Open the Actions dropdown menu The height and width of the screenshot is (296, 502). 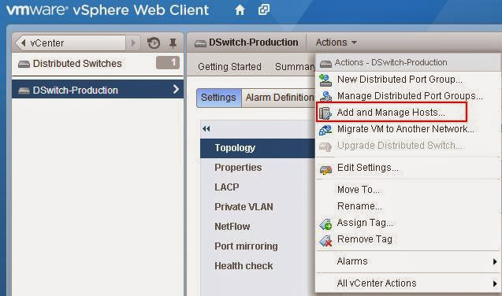click(336, 43)
